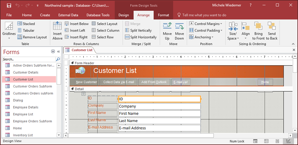Select the Home form

pyautogui.click(x=29, y=128)
